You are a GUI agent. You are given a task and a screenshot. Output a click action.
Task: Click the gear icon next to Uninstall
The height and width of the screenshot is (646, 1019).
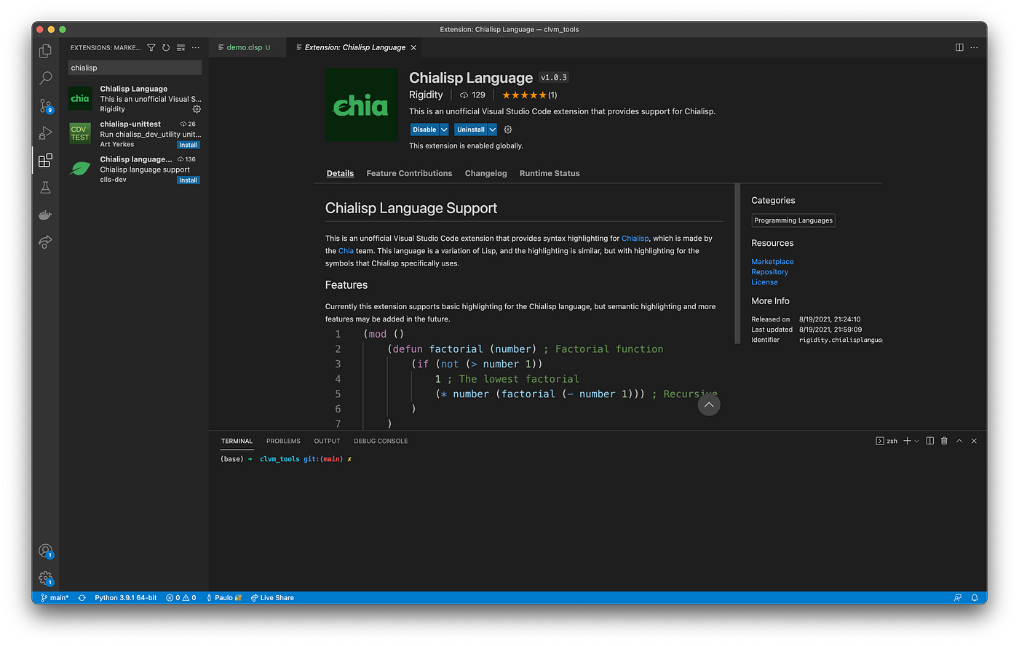click(508, 129)
